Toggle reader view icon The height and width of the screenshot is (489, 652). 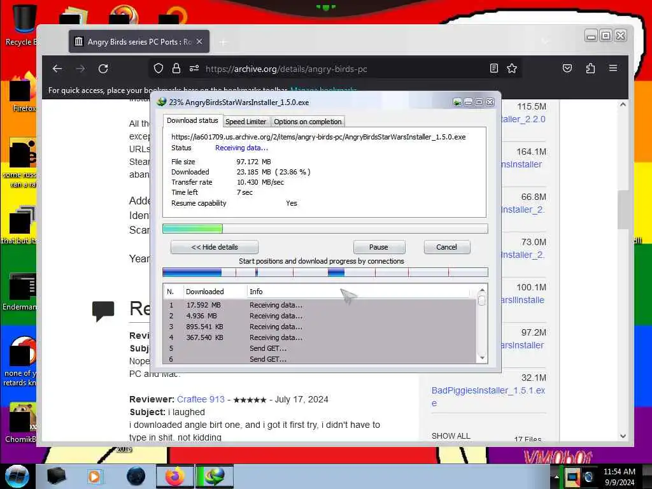pyautogui.click(x=494, y=68)
